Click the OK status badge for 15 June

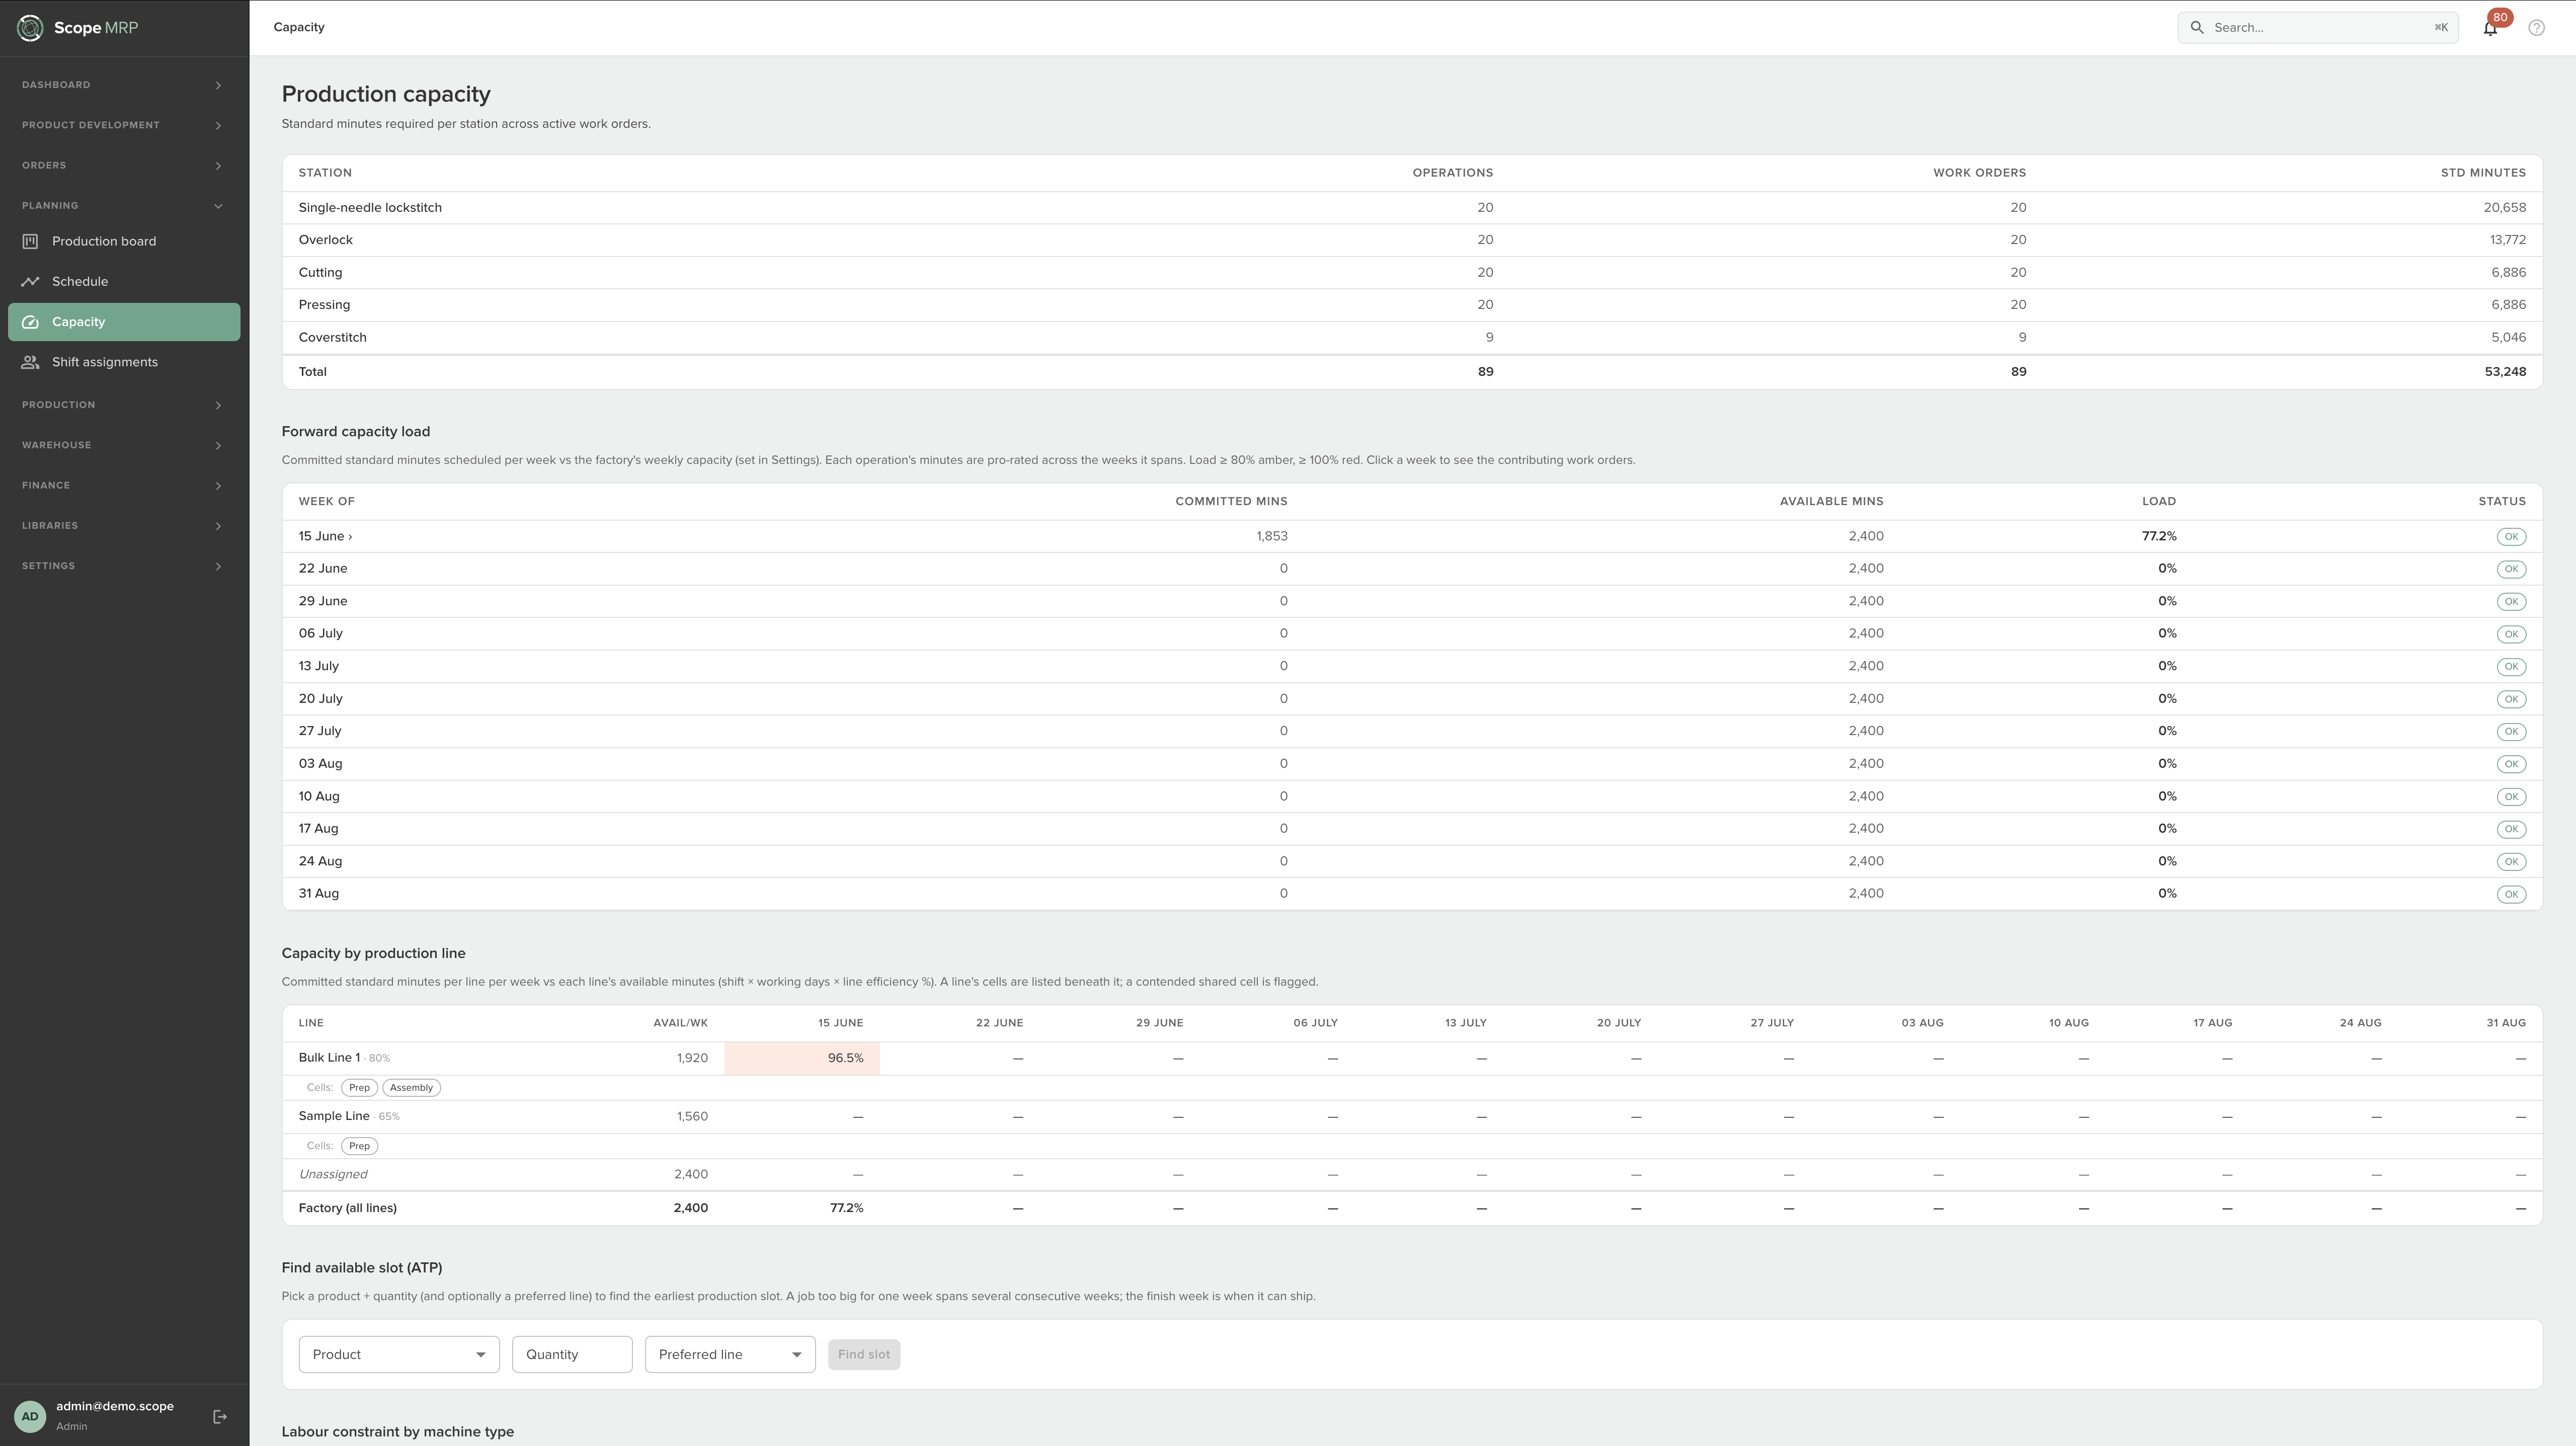click(2511, 537)
